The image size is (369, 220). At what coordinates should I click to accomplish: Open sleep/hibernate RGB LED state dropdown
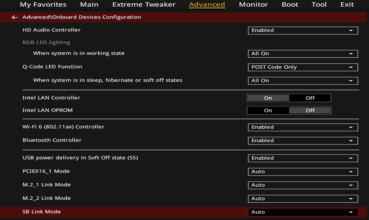click(303, 81)
